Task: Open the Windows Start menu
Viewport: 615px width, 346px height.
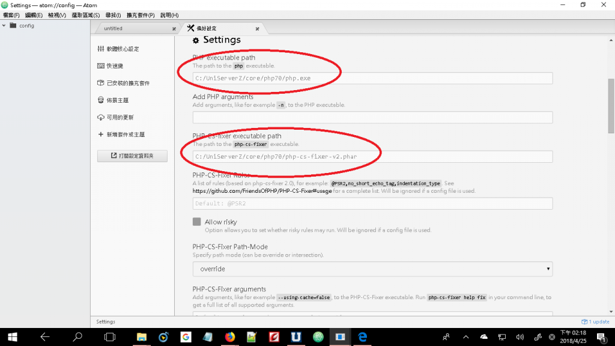Action: [12, 337]
